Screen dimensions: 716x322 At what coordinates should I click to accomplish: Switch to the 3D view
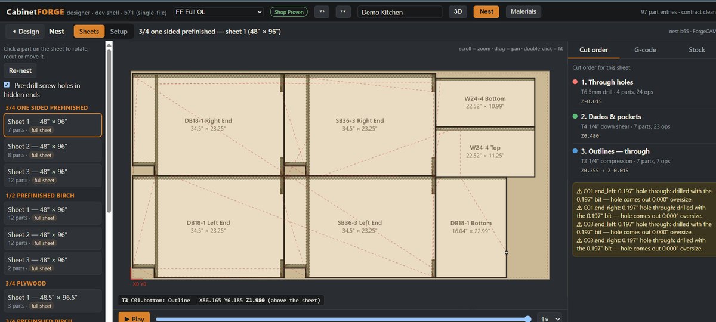(458, 11)
